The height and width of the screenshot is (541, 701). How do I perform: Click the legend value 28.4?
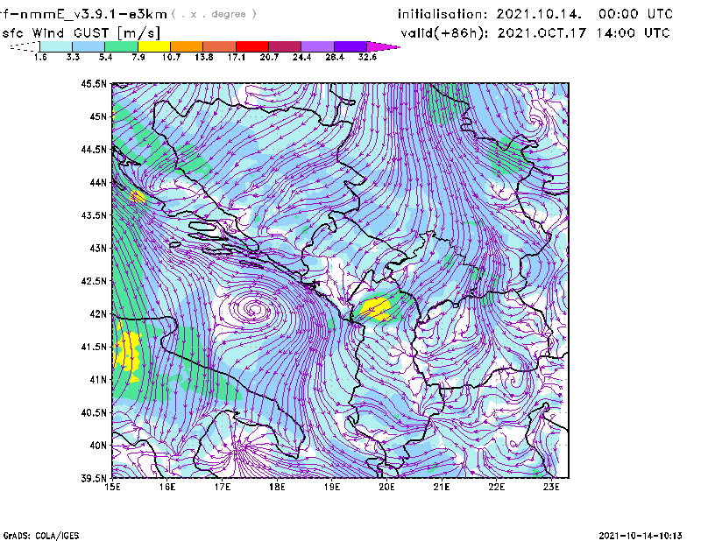[x=335, y=57]
